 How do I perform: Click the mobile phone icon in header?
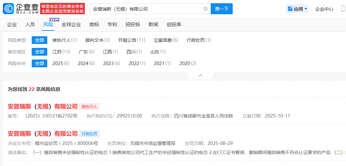coord(343,9)
